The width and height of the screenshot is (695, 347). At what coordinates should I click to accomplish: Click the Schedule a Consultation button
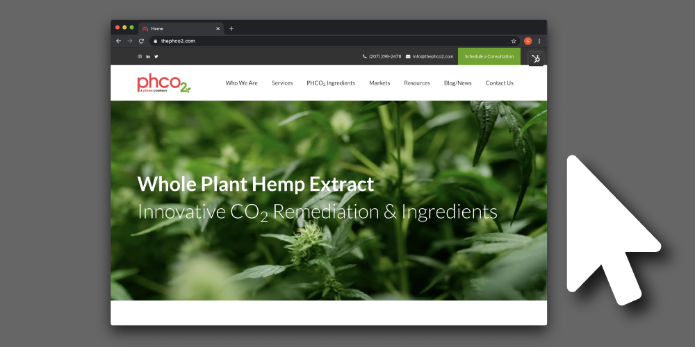489,57
